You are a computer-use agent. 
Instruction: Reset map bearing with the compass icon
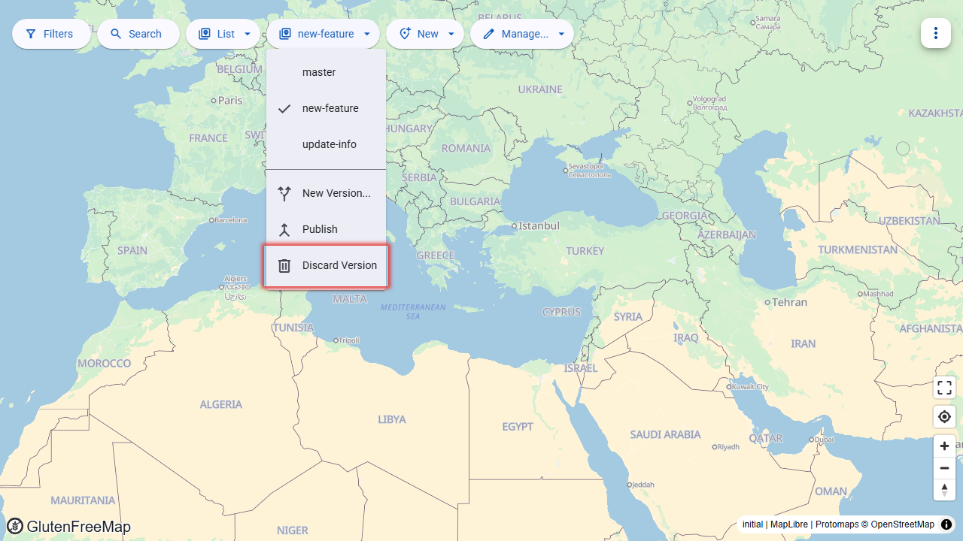(944, 489)
